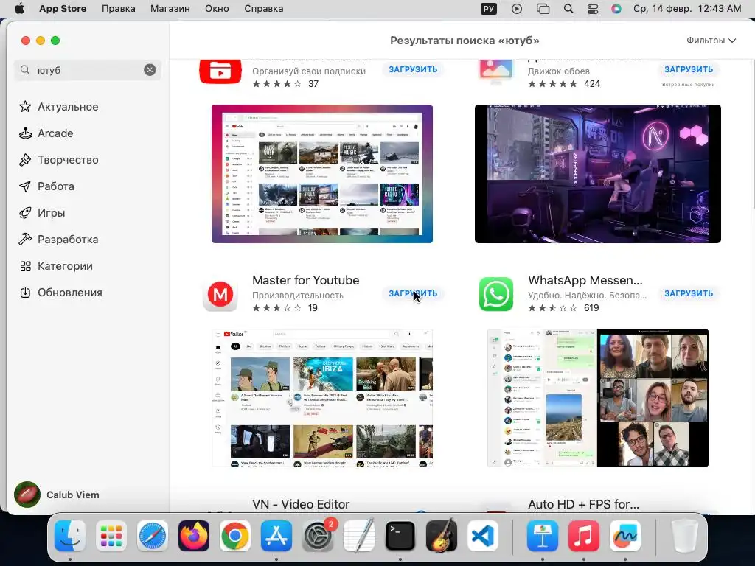Launch Firefox from the Dock
755x566 pixels.
[194, 536]
